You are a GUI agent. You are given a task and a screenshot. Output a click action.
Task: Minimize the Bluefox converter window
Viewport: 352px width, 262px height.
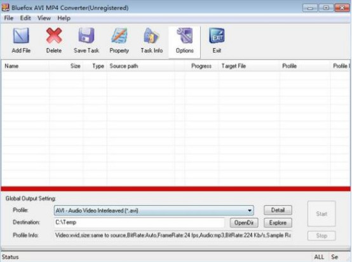click(x=310, y=8)
